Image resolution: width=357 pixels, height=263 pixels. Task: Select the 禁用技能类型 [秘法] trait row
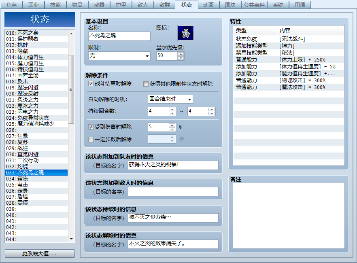click(x=289, y=53)
